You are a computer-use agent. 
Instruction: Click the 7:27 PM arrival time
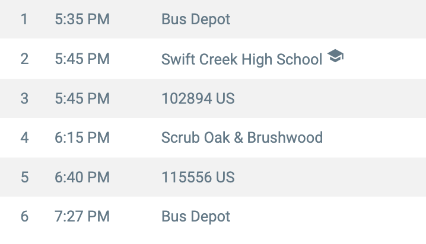(x=82, y=217)
